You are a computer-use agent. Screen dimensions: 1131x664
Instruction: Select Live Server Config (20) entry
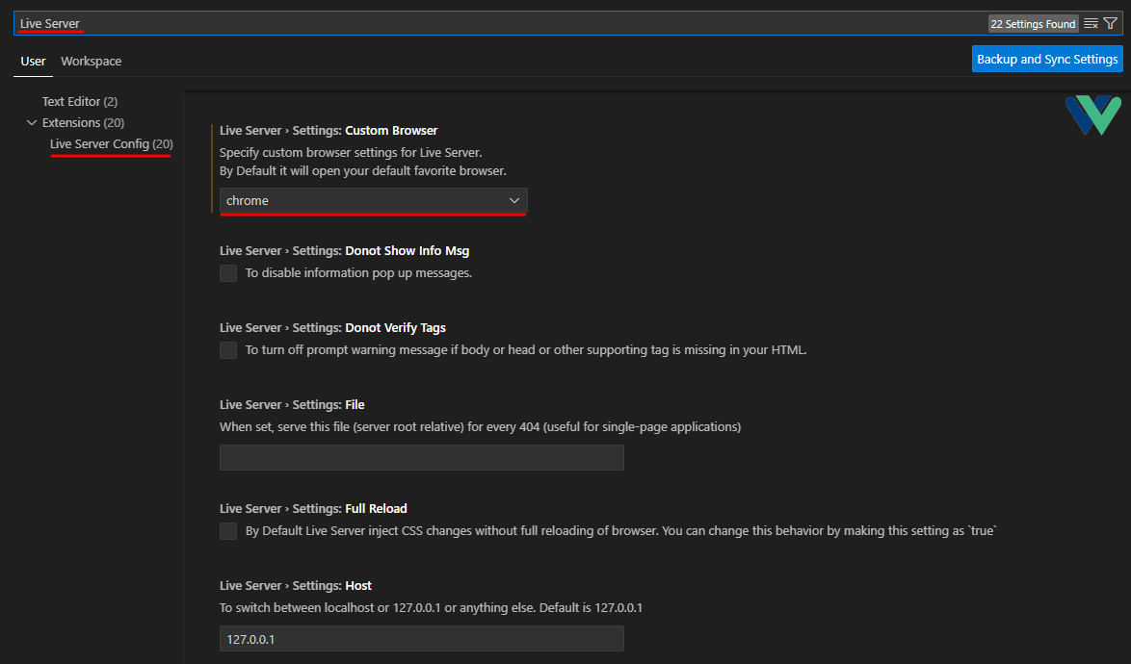point(111,144)
